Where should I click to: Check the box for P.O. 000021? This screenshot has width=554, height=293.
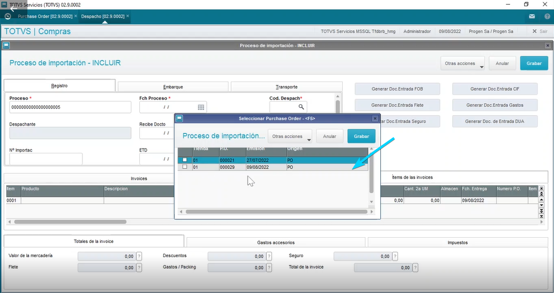185,160
